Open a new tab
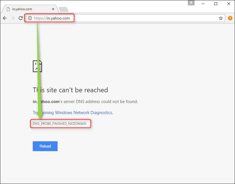The image size is (235, 184). coord(64,9)
